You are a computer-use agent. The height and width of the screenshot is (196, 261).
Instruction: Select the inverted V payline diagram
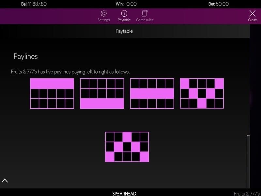tap(127, 147)
